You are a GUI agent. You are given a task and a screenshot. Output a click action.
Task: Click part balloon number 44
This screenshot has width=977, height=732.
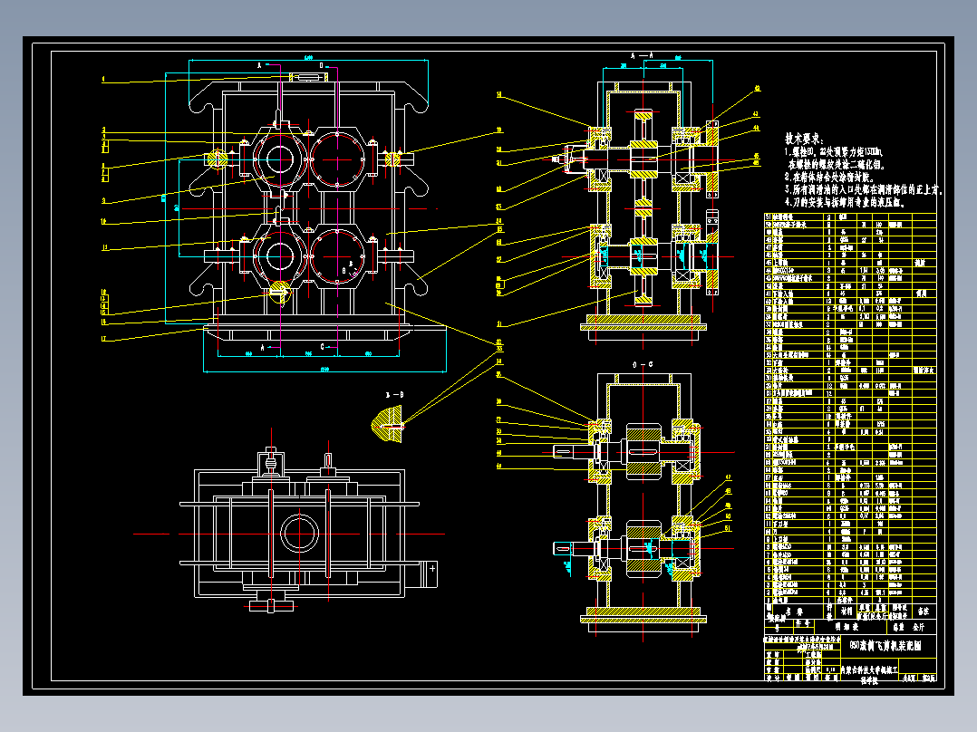[757, 128]
